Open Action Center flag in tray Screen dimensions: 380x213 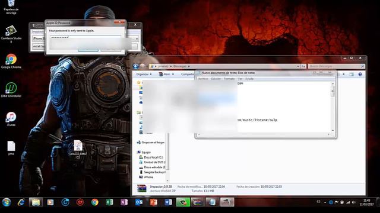[337, 202]
